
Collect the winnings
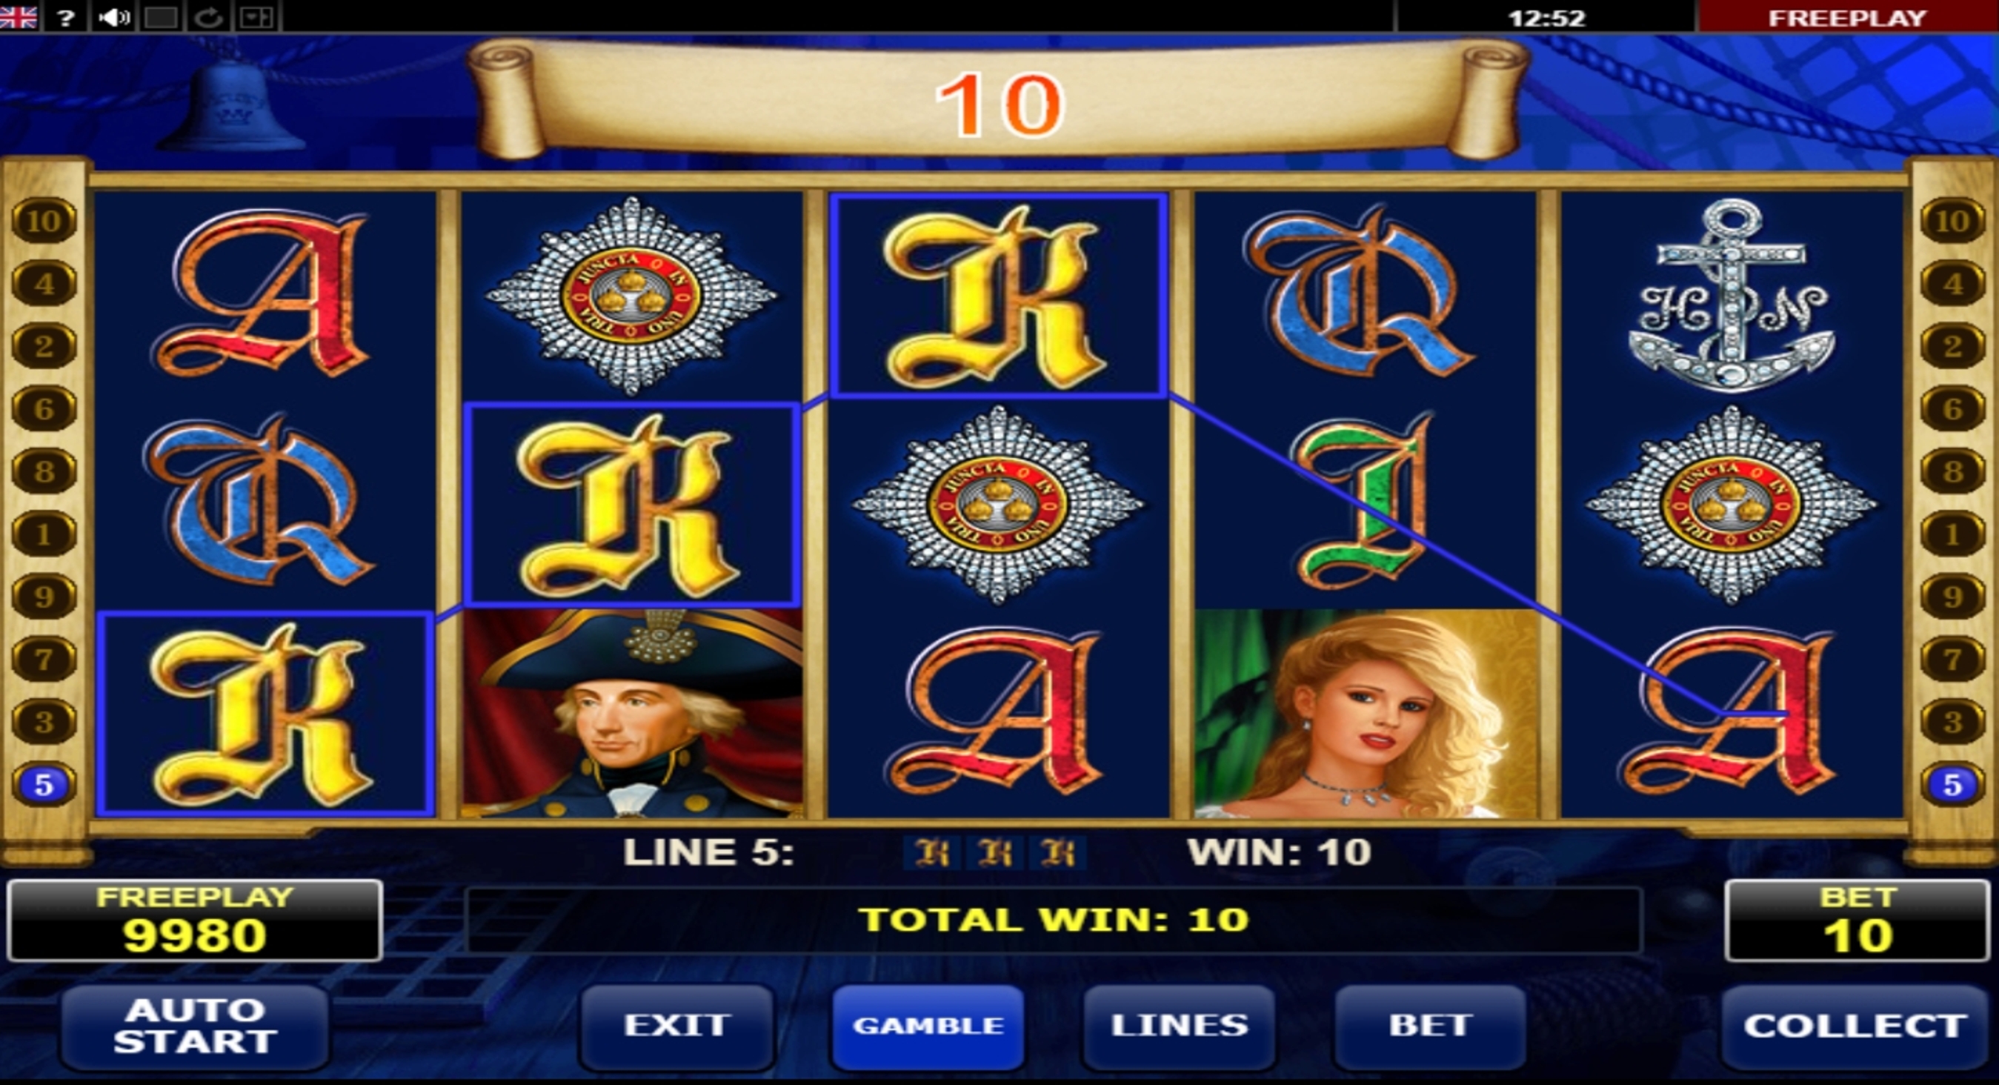click(1855, 1026)
